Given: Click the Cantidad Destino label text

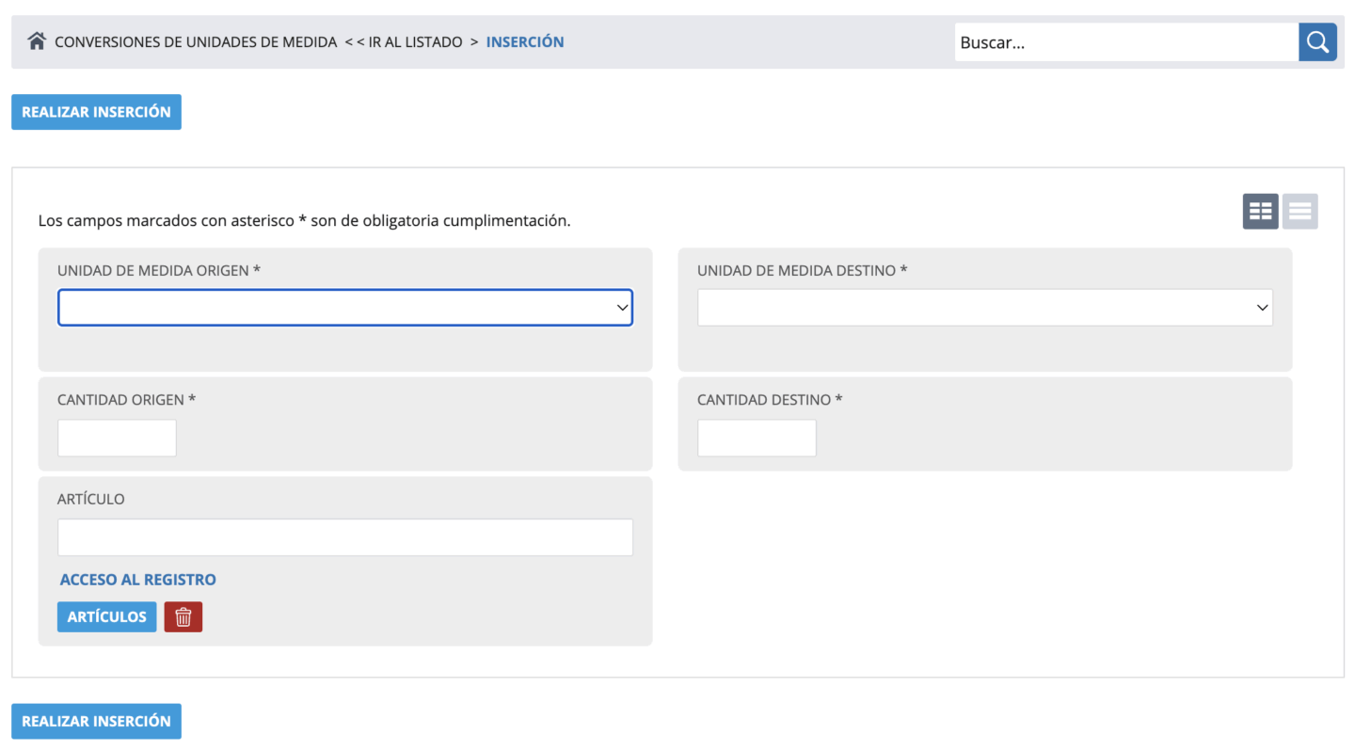Looking at the screenshot, I should pyautogui.click(x=769, y=400).
